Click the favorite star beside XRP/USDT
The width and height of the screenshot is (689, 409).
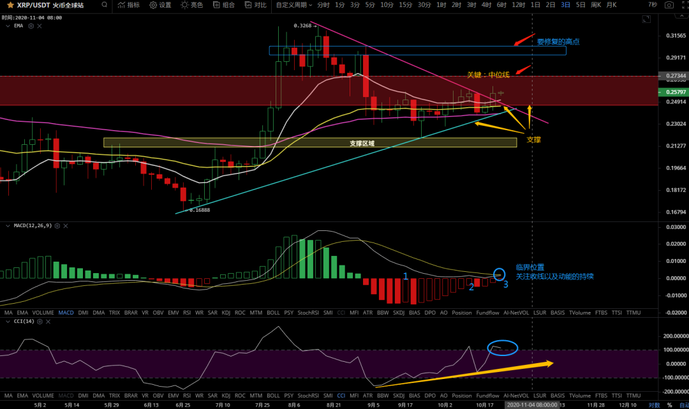click(x=10, y=5)
